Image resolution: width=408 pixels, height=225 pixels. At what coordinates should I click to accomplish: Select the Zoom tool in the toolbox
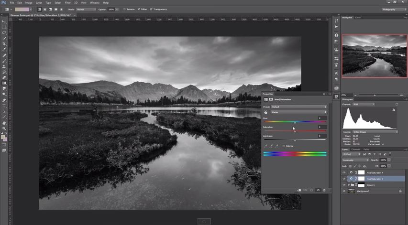pos(4,129)
